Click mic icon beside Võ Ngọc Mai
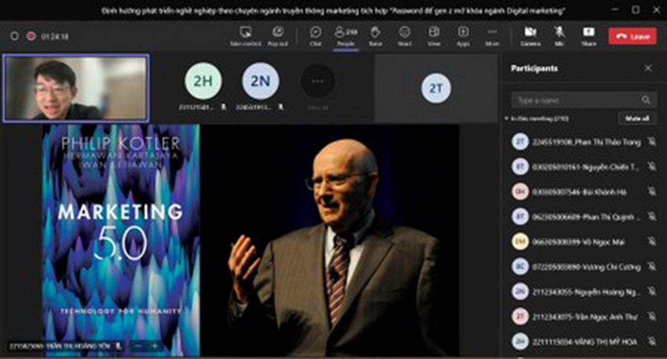This screenshot has width=667, height=359. tap(651, 241)
